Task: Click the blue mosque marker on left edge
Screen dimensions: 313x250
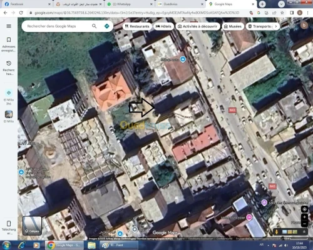Action: click(x=21, y=172)
